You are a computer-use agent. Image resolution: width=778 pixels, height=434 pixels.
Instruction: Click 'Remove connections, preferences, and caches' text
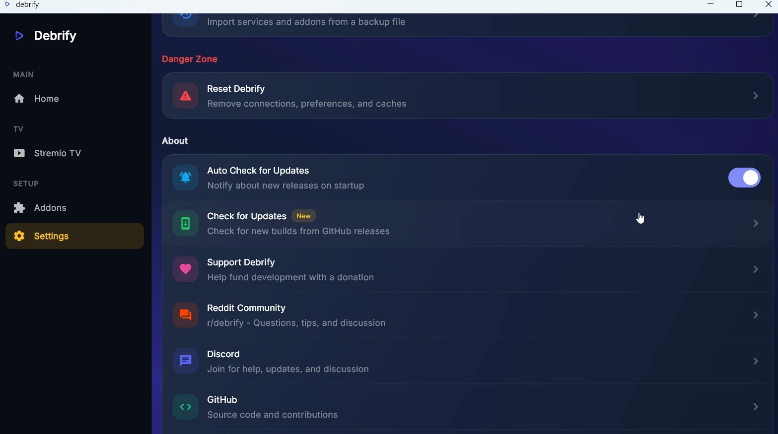tap(307, 105)
